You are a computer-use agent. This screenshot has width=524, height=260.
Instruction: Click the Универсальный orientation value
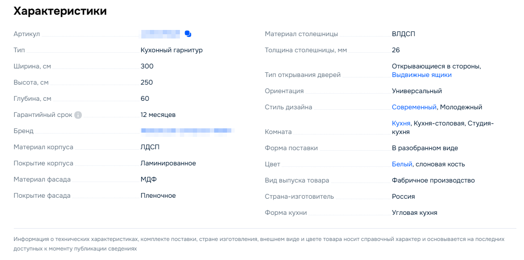coord(416,91)
